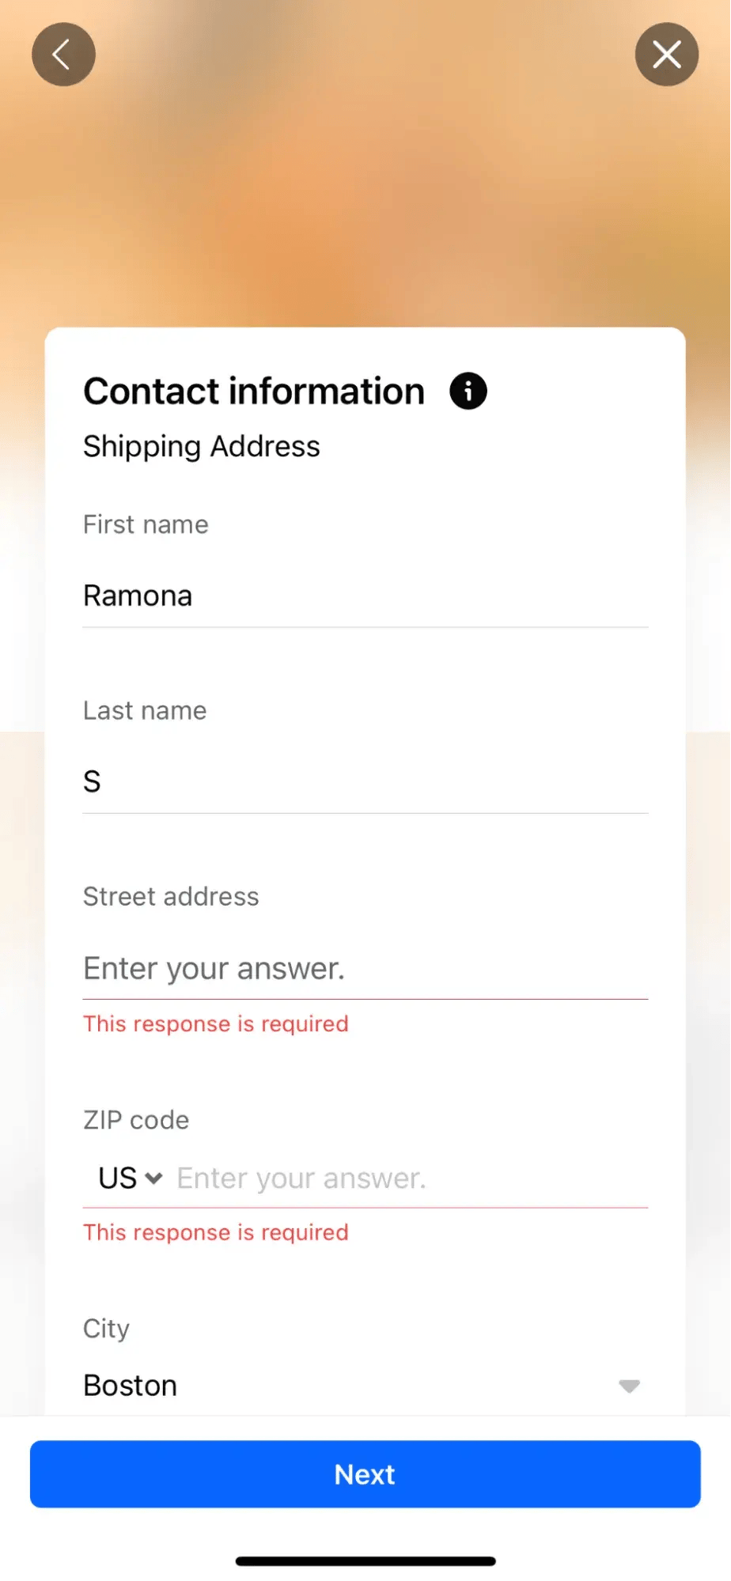Click the Street address required error message
Screen dimensions: 731x1581
point(216,1024)
